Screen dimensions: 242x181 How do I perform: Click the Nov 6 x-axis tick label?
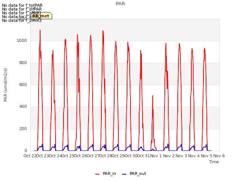(x=219, y=156)
